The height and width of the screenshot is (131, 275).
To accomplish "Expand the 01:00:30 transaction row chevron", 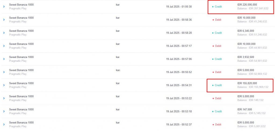I will click(x=4, y=7).
